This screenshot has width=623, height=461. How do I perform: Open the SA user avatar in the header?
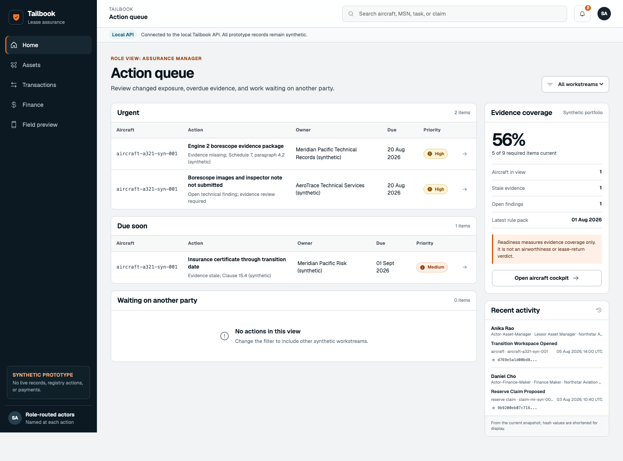pyautogui.click(x=604, y=14)
